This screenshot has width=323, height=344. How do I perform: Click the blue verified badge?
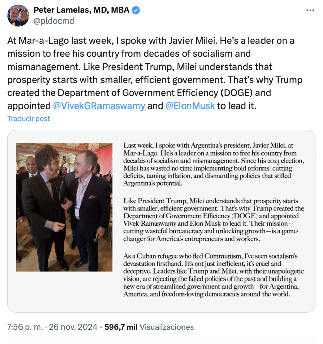pos(136,10)
